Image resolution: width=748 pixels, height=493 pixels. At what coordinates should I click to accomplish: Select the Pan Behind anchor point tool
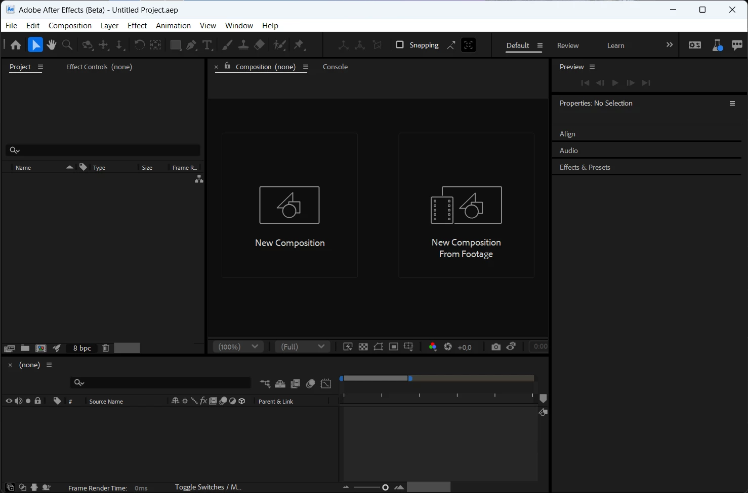point(155,45)
